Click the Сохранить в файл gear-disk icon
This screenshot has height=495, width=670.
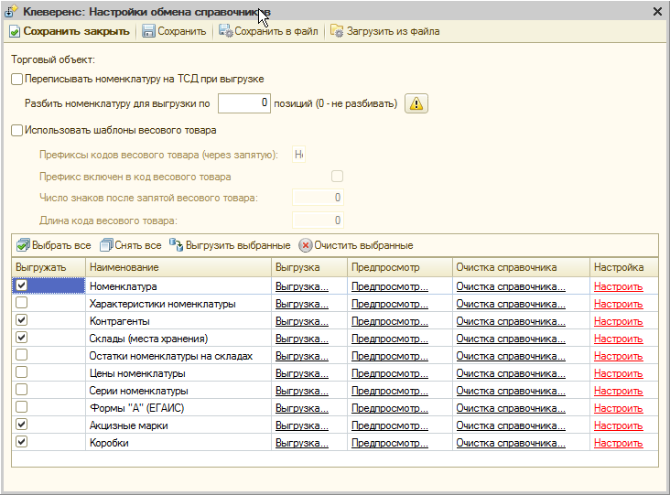pyautogui.click(x=225, y=31)
